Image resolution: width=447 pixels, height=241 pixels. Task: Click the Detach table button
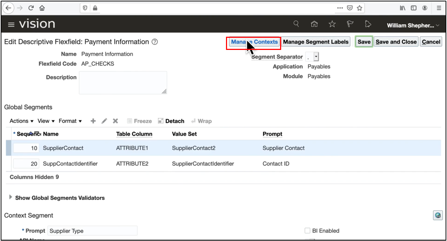pyautogui.click(x=171, y=121)
